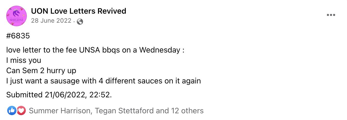Click the 'Can Sem 2 hurry up' line
Image resolution: width=347 pixels, height=120 pixels.
point(41,71)
